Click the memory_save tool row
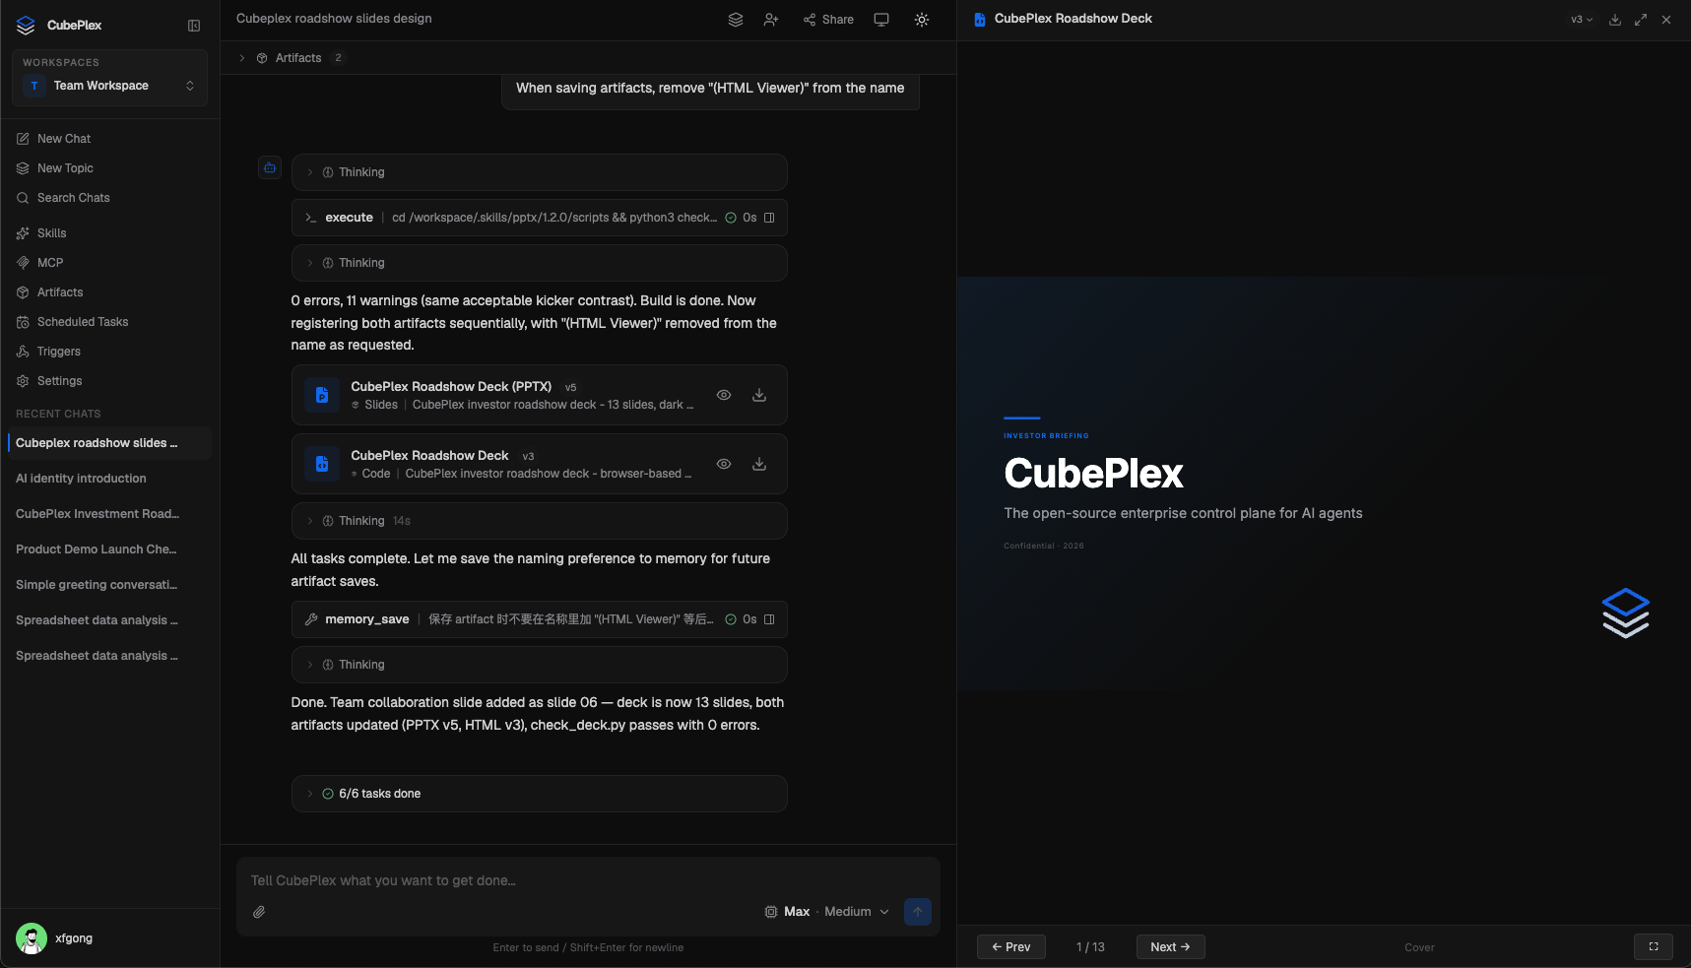Image resolution: width=1691 pixels, height=968 pixels. tap(540, 619)
